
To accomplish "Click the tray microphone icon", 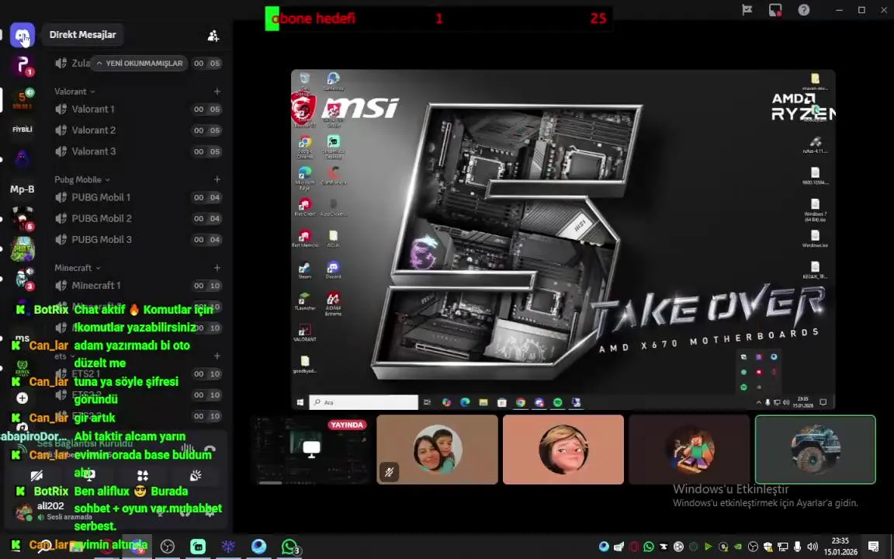I will [x=797, y=547].
